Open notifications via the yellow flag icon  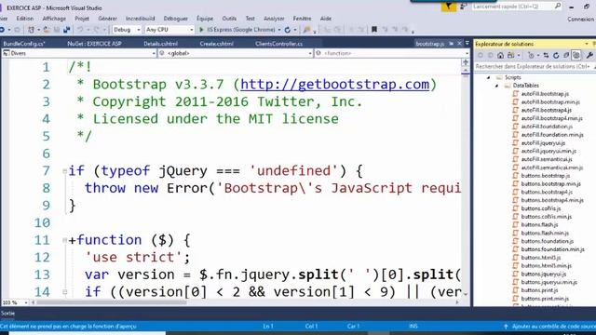pyautogui.click(x=449, y=7)
